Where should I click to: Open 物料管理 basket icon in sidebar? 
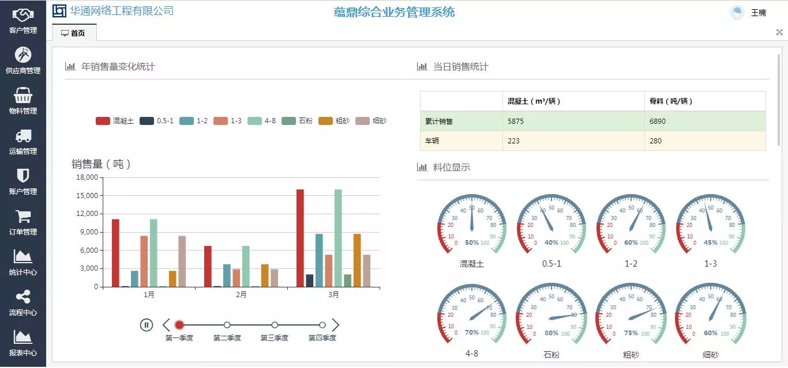click(23, 95)
